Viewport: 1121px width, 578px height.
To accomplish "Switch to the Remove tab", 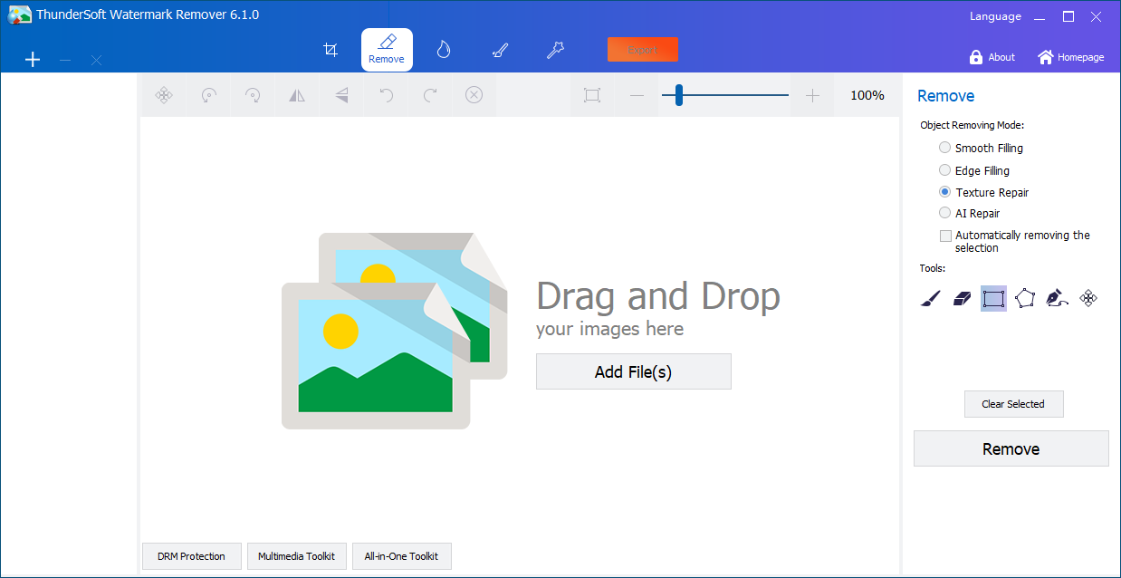I will tap(387, 49).
